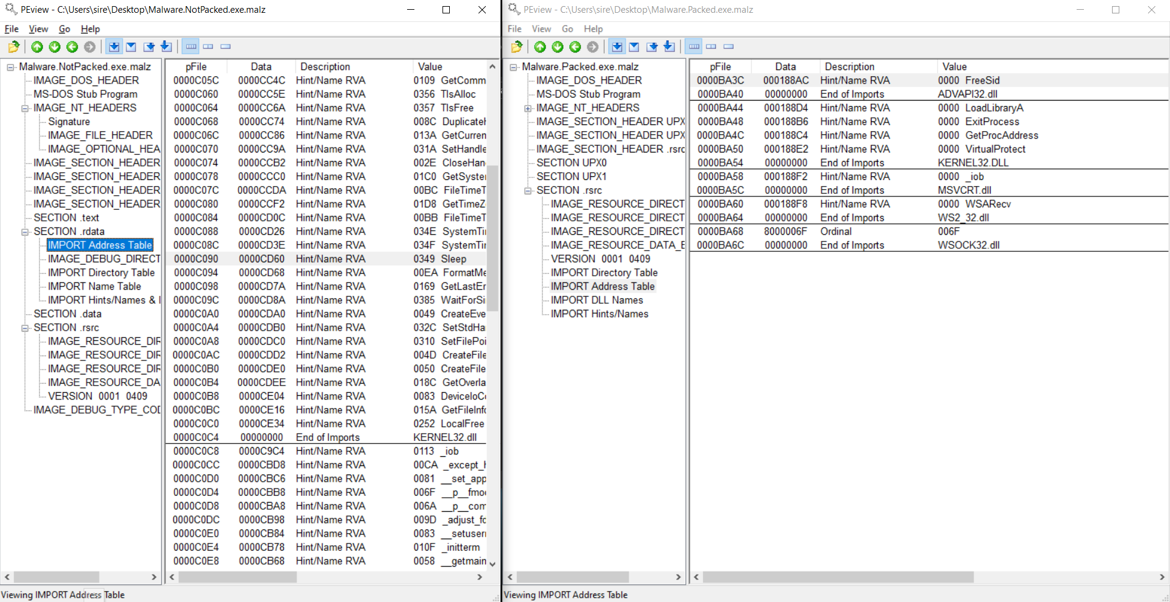Select IMPORT Directory Table in NotPacked tree
The image size is (1170, 602).
coord(101,273)
